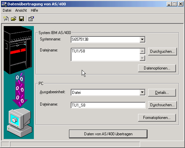The width and height of the screenshot is (185, 148).
Task: Click the Details button
Action: [162, 93]
